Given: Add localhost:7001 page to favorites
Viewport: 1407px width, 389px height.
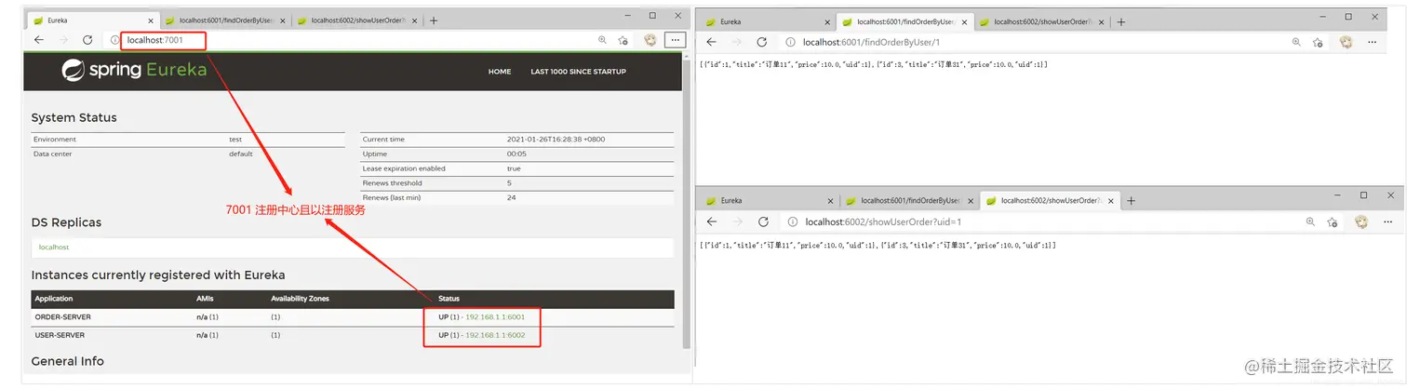Looking at the screenshot, I should point(623,40).
